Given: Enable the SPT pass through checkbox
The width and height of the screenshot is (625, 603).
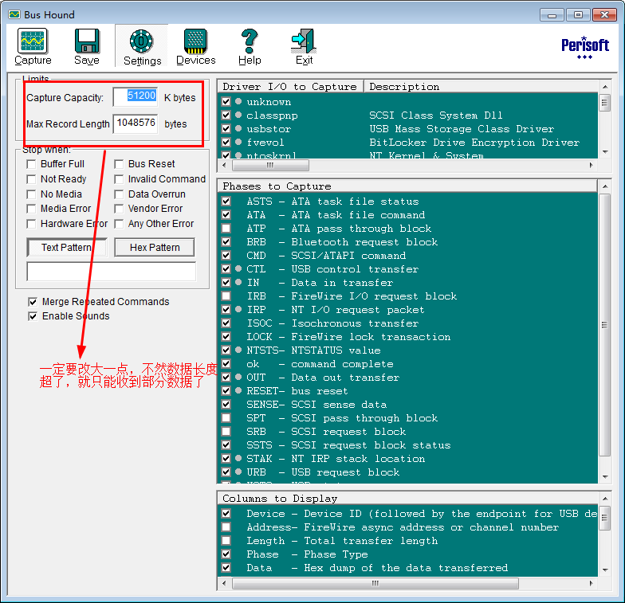Looking at the screenshot, I should pos(226,417).
